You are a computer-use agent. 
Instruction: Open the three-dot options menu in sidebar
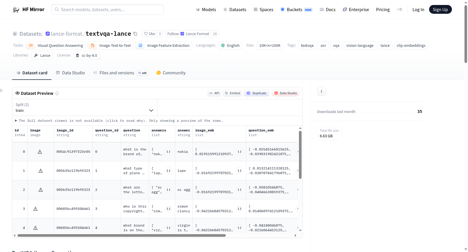[321, 91]
